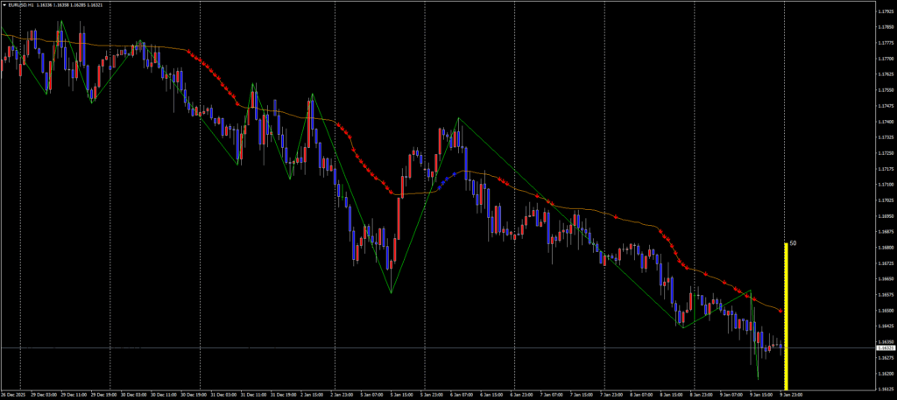Click the blue dotted segment on moving average

point(450,179)
